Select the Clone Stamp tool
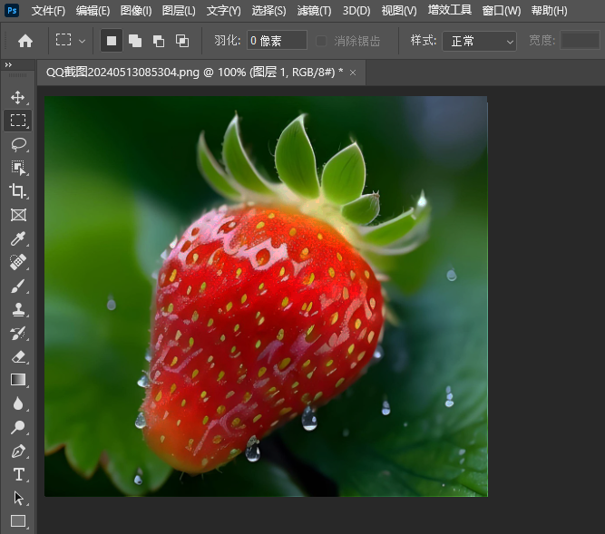The height and width of the screenshot is (534, 605). pyautogui.click(x=18, y=309)
